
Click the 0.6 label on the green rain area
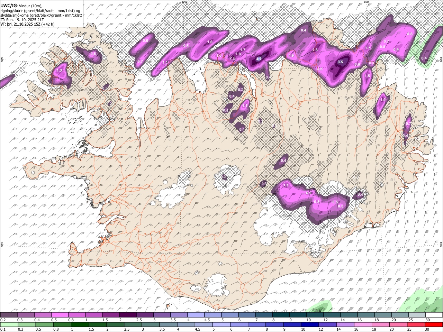[x=318, y=311]
